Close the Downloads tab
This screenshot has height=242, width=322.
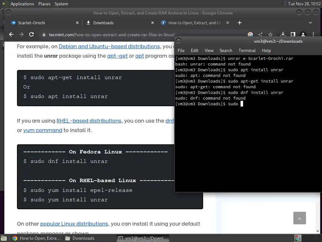pos(153,23)
